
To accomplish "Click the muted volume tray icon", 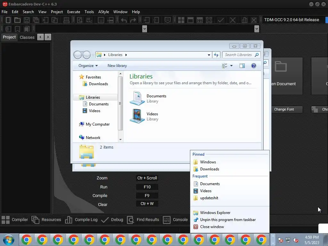I will (296, 240).
